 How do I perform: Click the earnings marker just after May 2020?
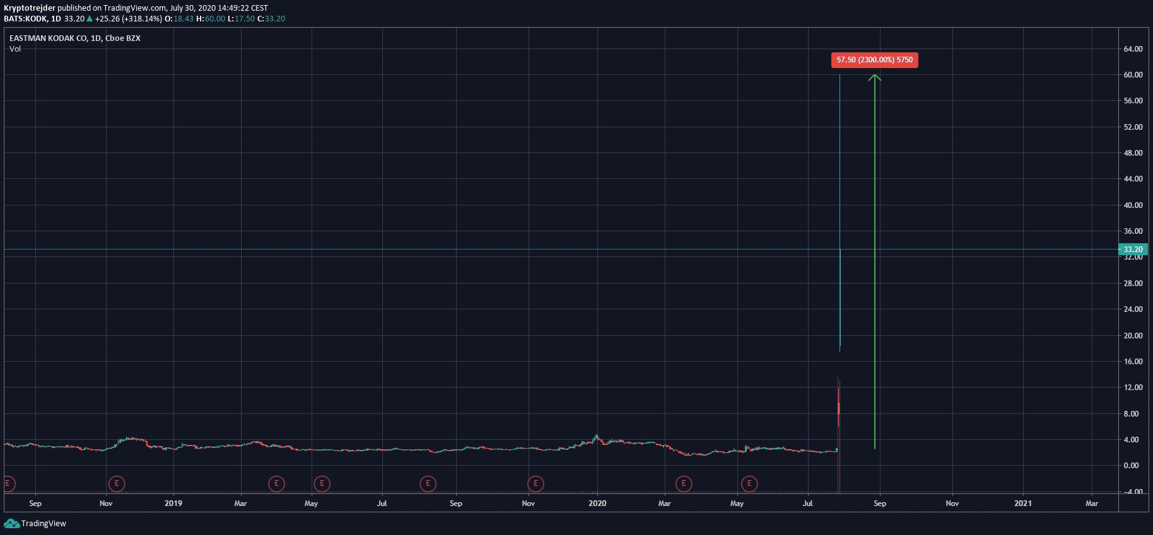click(749, 483)
